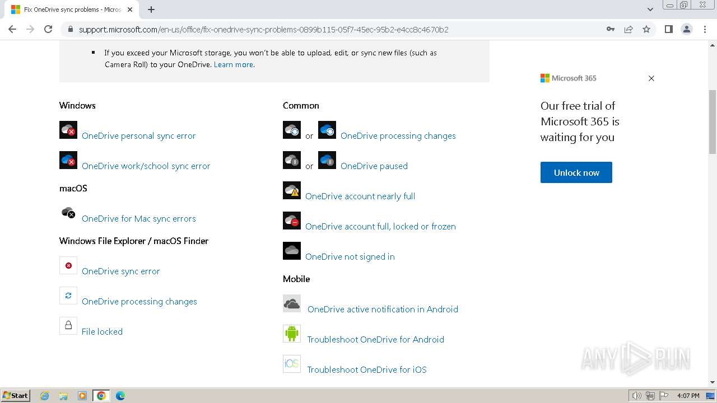Click the white cloud OneDrive paused icon
This screenshot has width=717, height=403.
click(x=292, y=160)
